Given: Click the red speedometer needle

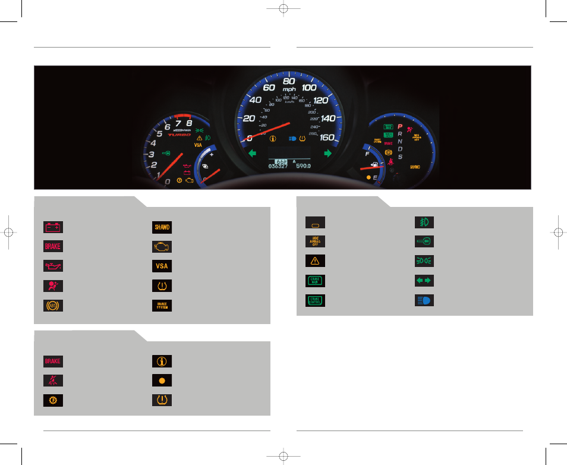Looking at the screenshot, I should [x=266, y=132].
